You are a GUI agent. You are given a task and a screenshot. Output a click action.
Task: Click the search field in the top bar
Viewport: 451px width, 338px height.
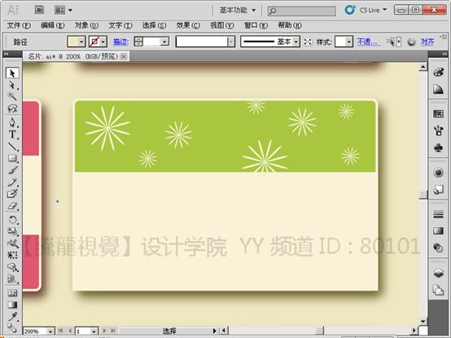tap(301, 11)
